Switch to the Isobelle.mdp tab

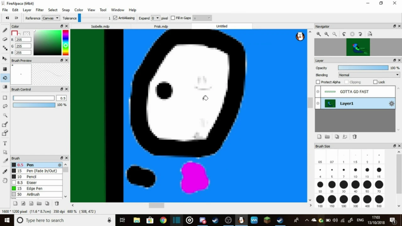click(100, 26)
